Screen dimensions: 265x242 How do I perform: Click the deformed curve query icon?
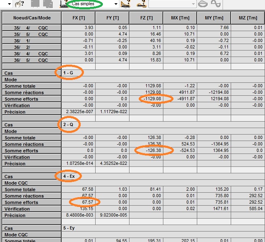[125, 4]
